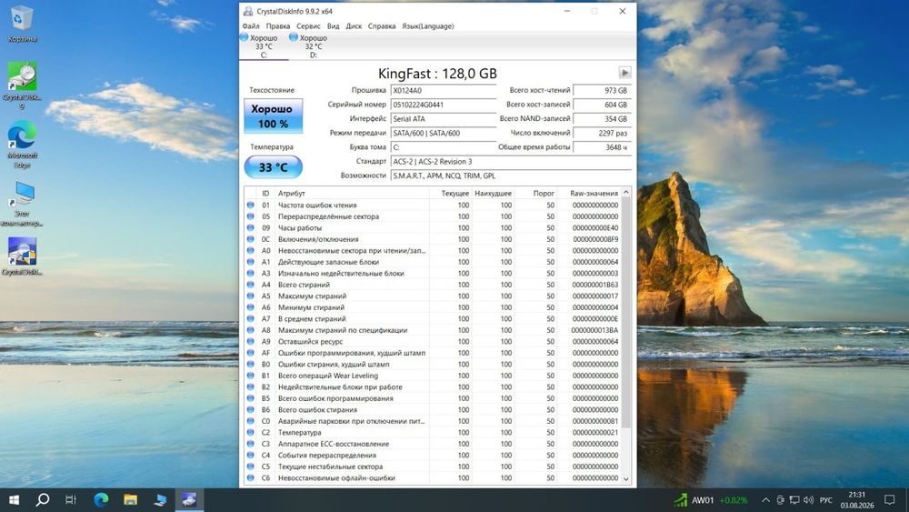Open Этот компьютер desktop icon
Viewport: 909px width, 512px height.
(x=22, y=204)
